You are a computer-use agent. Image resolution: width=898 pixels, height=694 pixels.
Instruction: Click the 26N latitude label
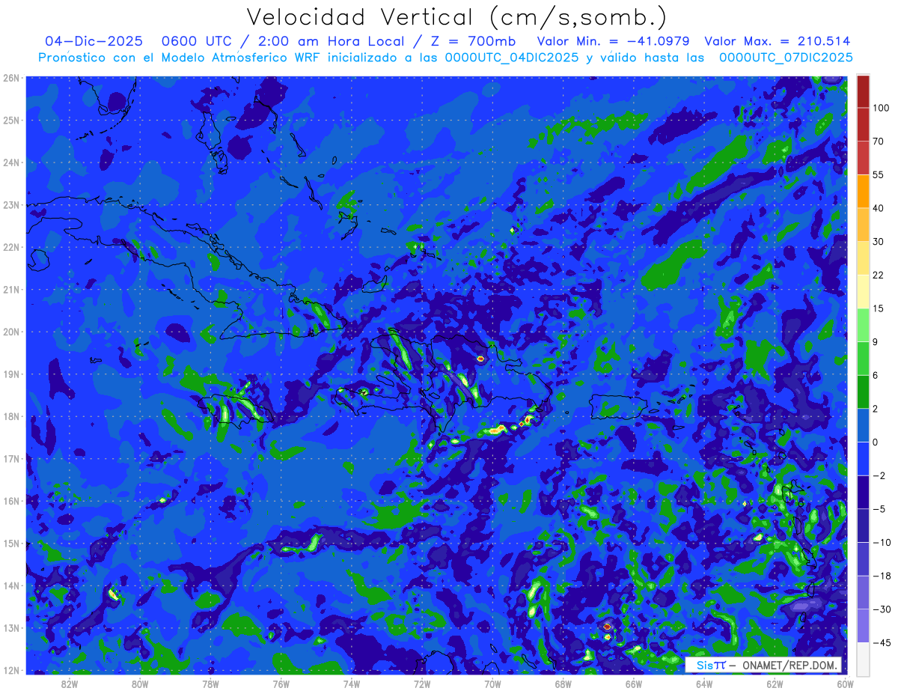pyautogui.click(x=10, y=78)
